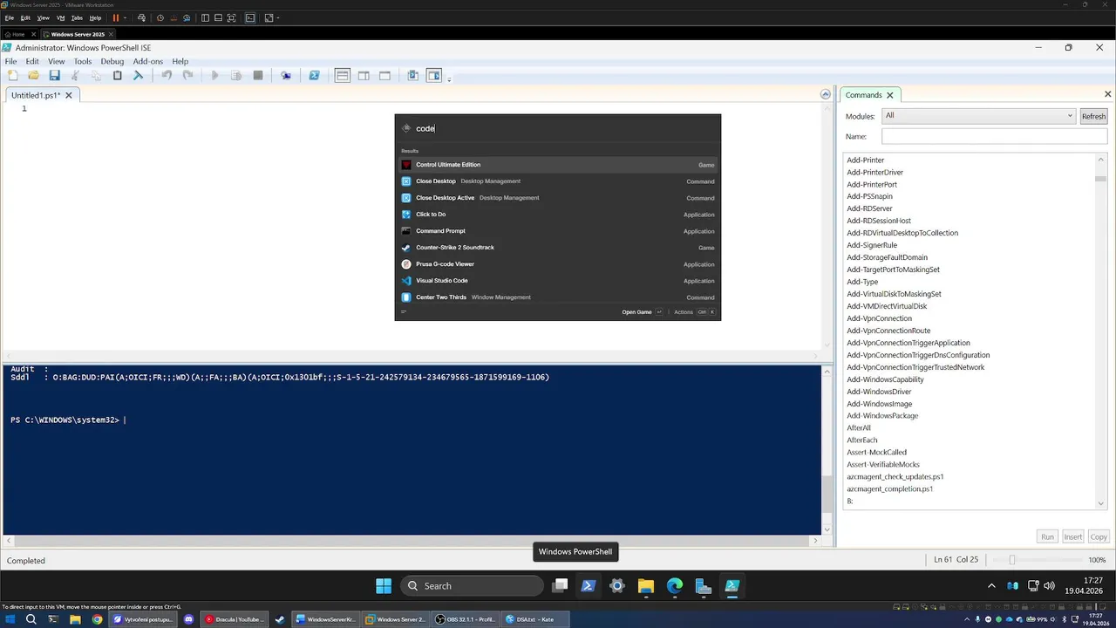Viewport: 1116px width, 628px height.
Task: Send Ctrl+Alt+Del to the VM
Action: point(141,17)
